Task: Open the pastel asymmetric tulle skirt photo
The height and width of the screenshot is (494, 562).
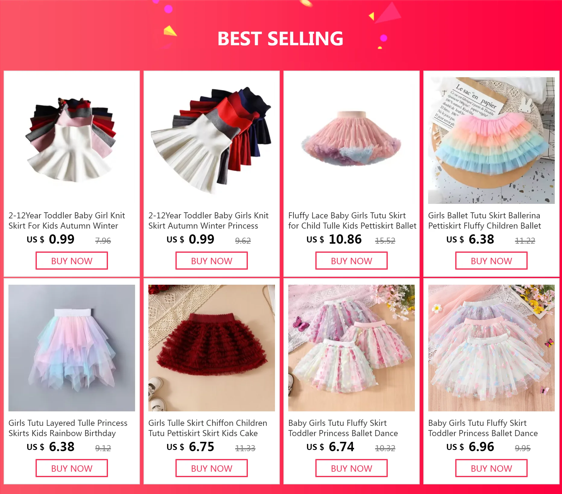Action: click(x=72, y=348)
